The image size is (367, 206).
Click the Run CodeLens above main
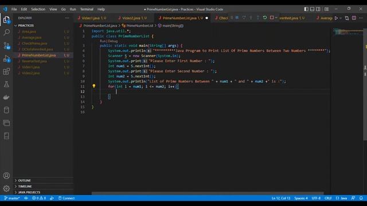pyautogui.click(x=103, y=41)
